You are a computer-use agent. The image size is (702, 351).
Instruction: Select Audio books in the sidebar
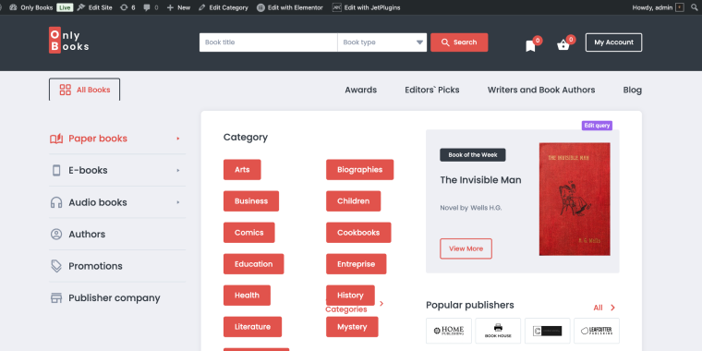(x=98, y=202)
